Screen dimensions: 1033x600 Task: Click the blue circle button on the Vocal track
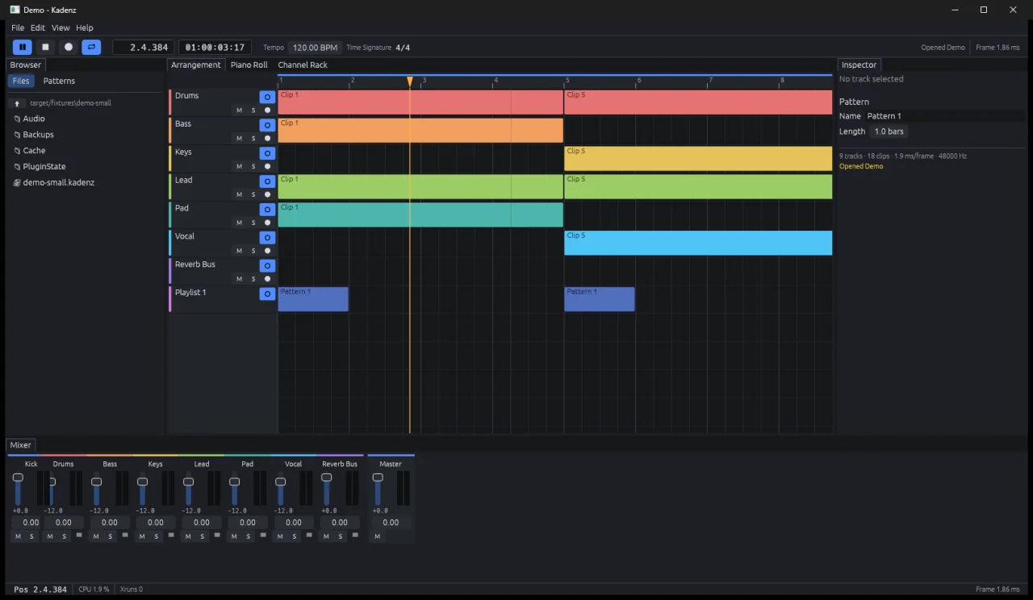coord(267,238)
